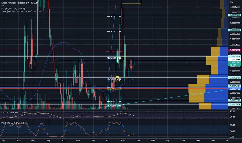Select the MA (50, close, 0, SMA, 5) legend
The image size is (242, 143).
(x=13, y=9)
